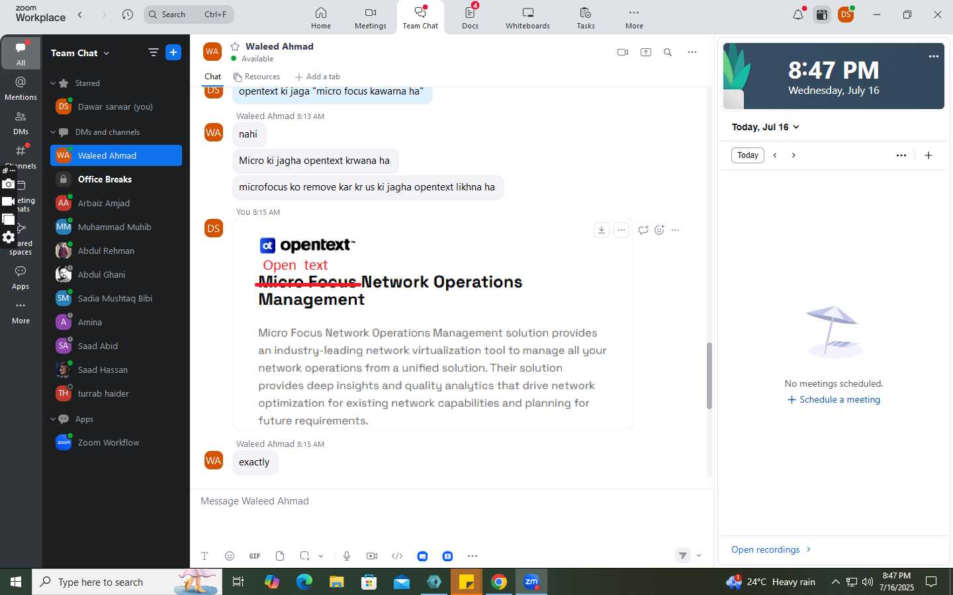This screenshot has height=595, width=953.
Task: Collapse the DMs and channels section
Action: tap(53, 132)
